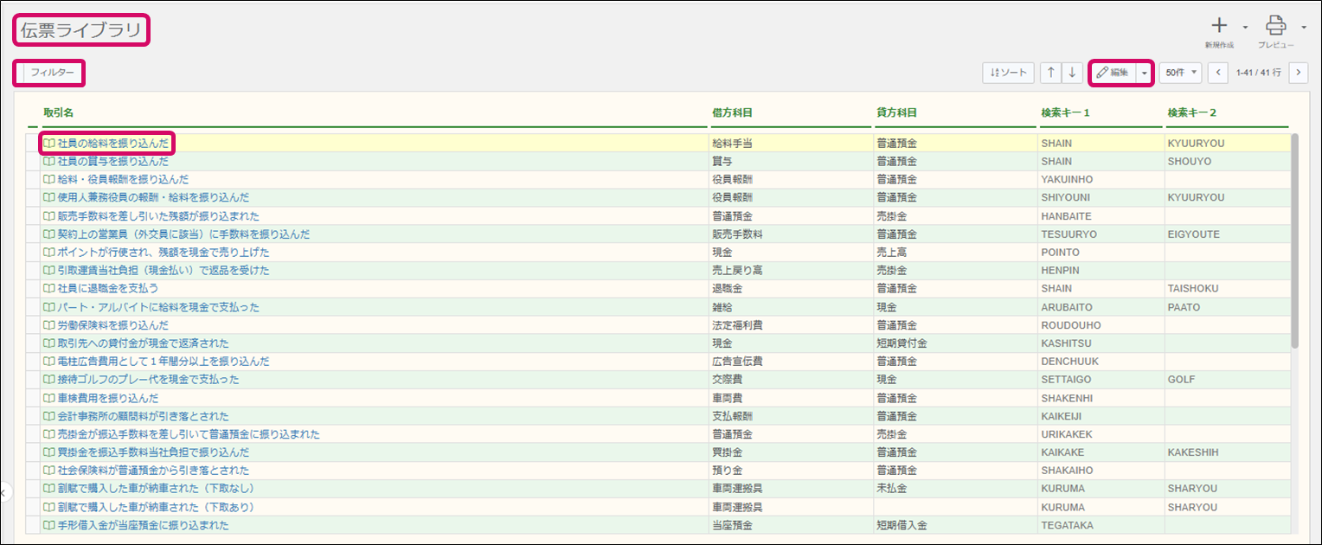This screenshot has width=1322, height=545.
Task: Expand the dropdown arrow next to 編集
Action: [x=1144, y=73]
